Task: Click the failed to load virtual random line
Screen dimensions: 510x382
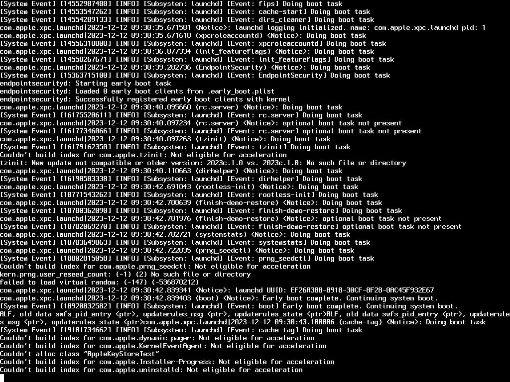Action: 99,283
